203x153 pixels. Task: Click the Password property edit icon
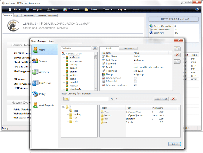click(x=103, y=64)
